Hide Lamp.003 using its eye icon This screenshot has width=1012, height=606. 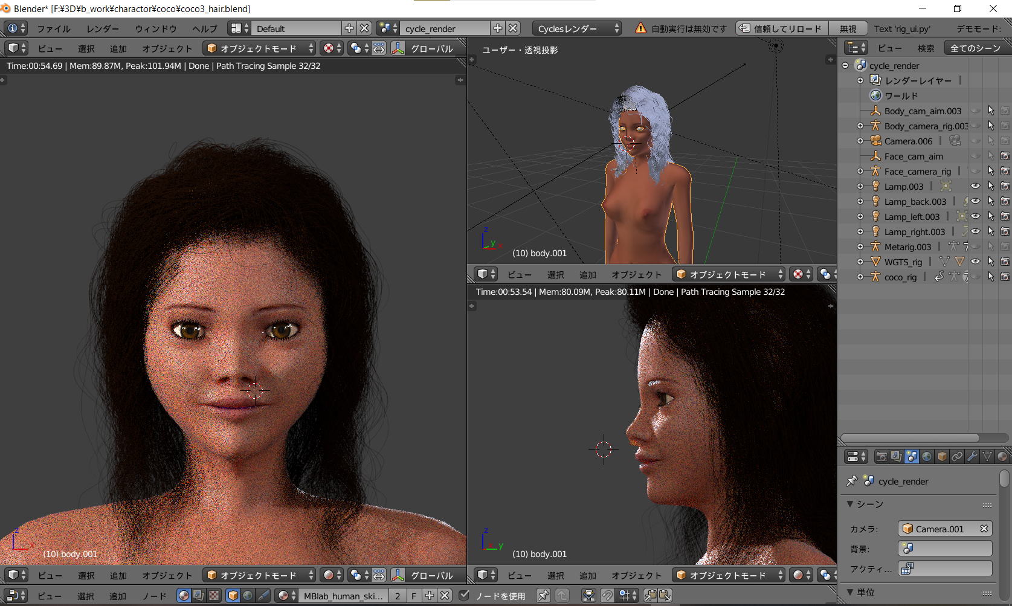tap(975, 186)
